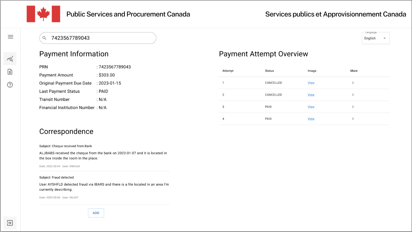Click the magnifier search icon
Image resolution: width=412 pixels, height=232 pixels.
coord(44,38)
